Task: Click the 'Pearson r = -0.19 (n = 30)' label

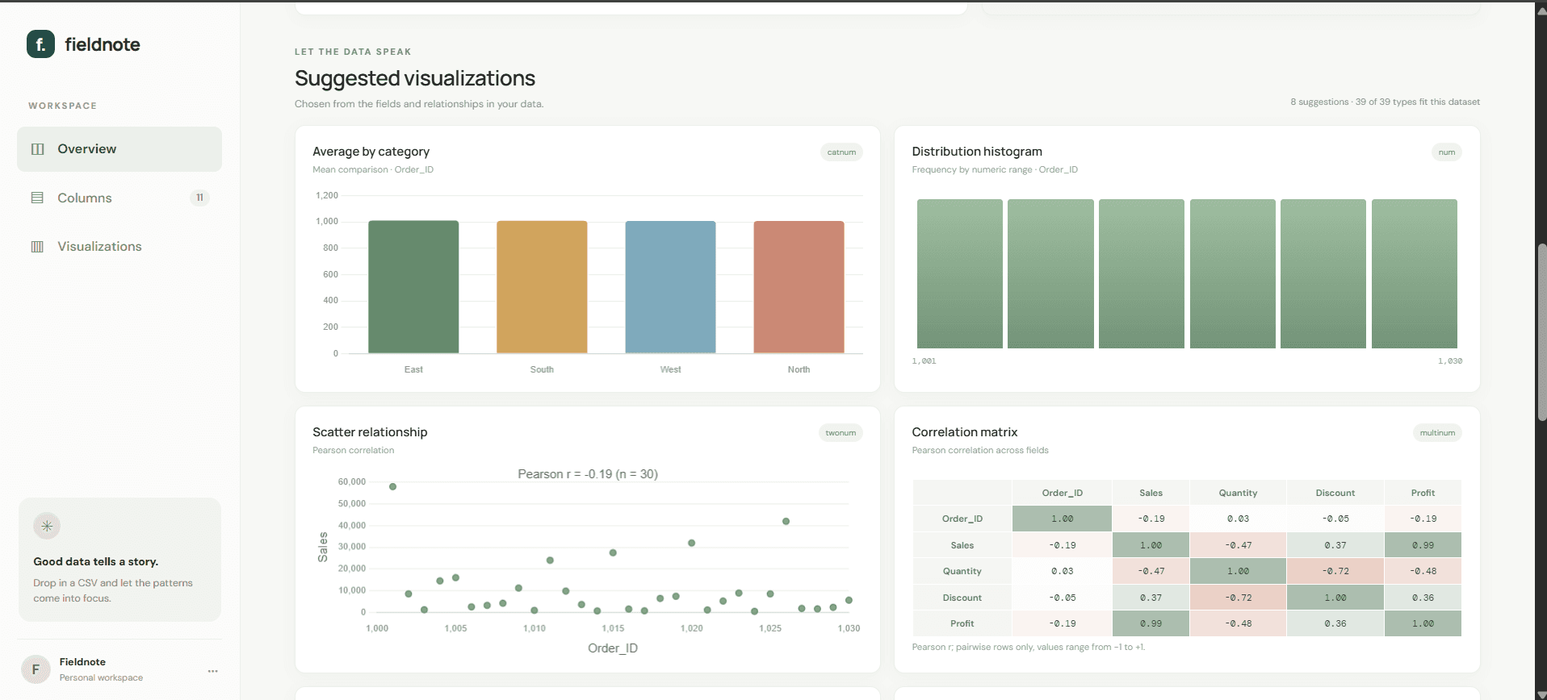Action: (x=588, y=474)
